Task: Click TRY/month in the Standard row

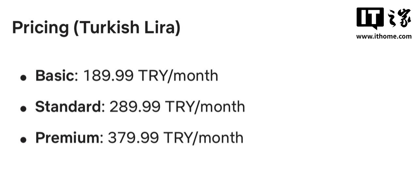Action: coord(205,106)
